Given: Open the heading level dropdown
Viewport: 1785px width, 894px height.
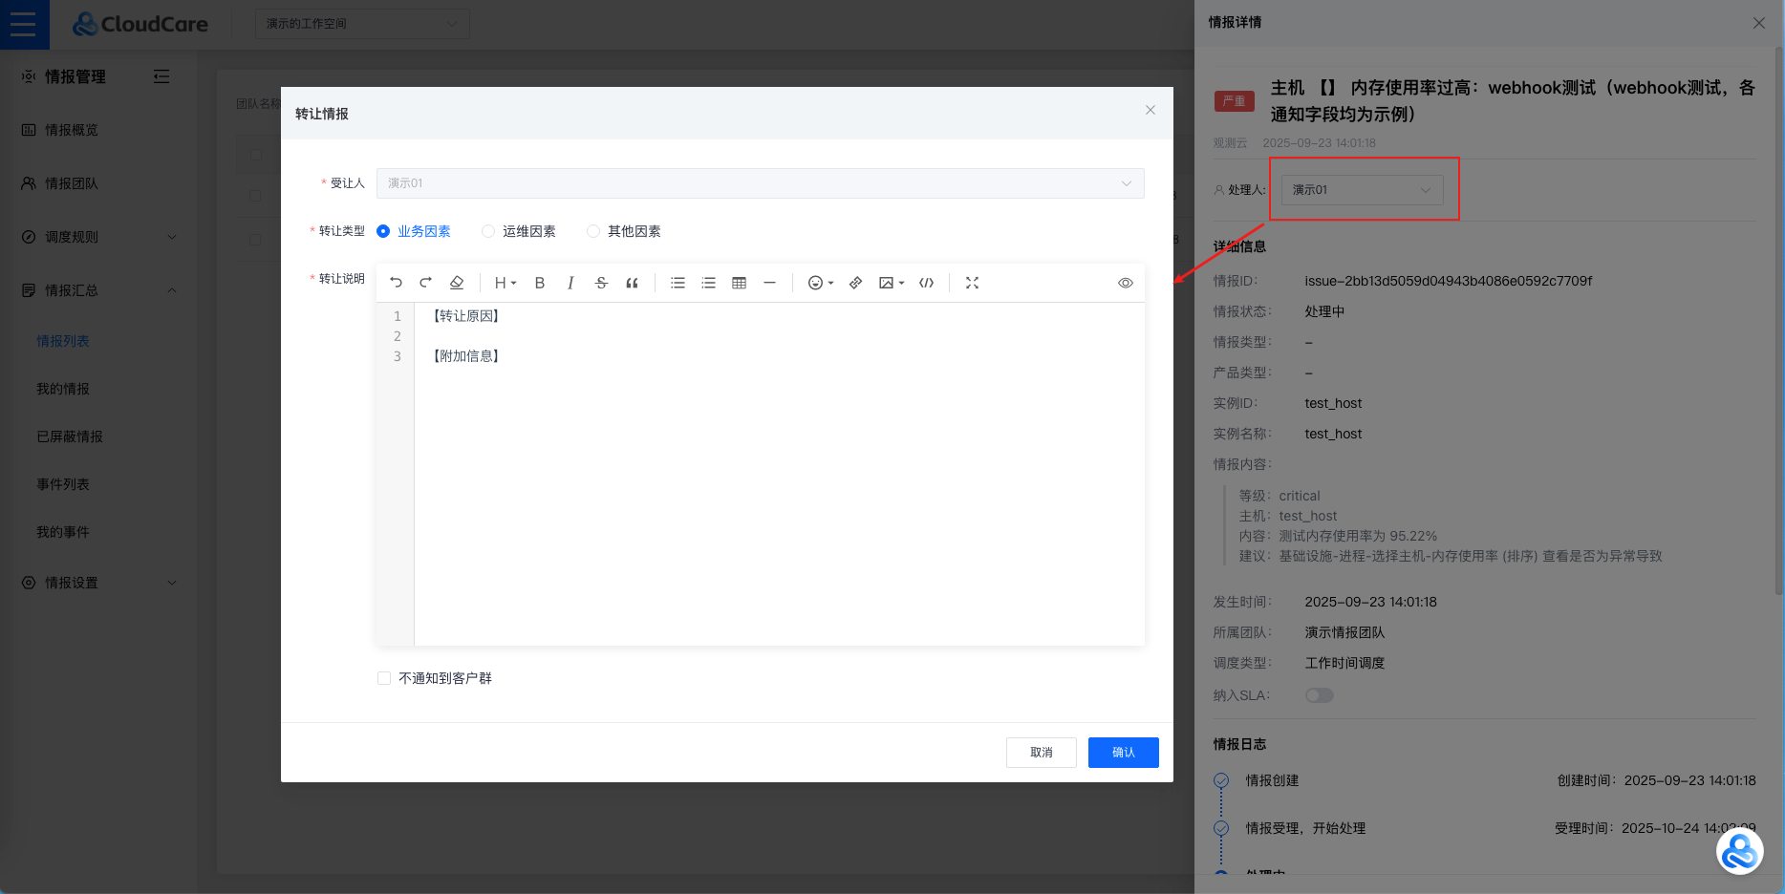Looking at the screenshot, I should tap(505, 283).
